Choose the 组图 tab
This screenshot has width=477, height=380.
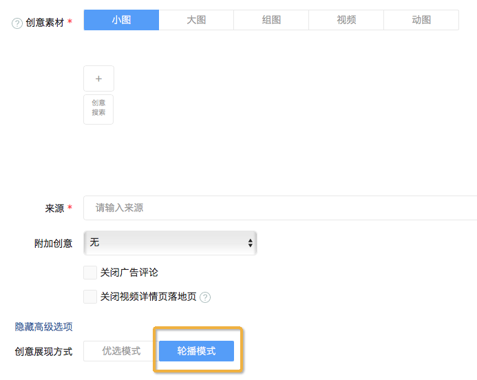coord(271,20)
